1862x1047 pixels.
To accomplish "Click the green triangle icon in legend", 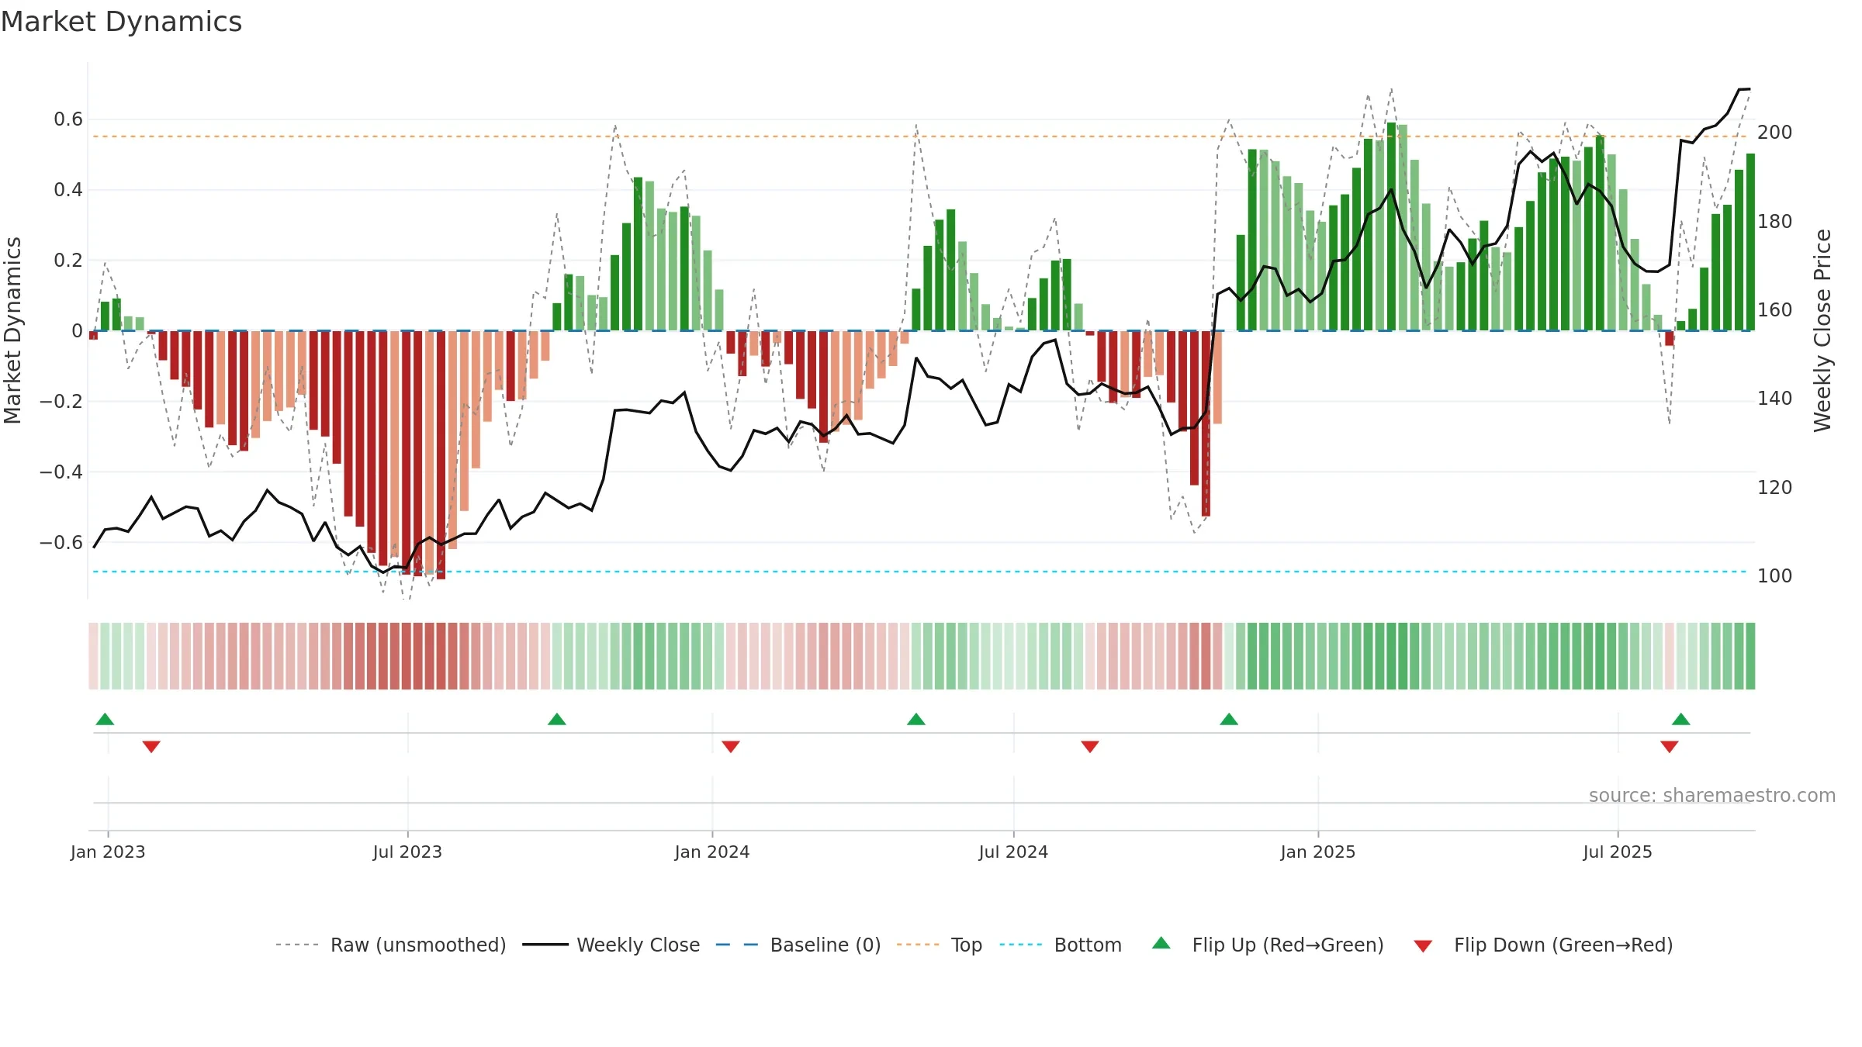I will [x=1161, y=943].
